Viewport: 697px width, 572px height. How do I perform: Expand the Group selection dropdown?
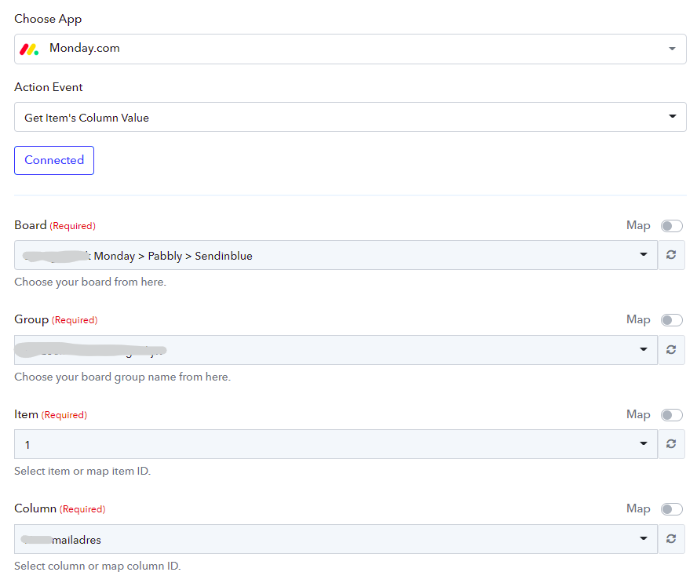click(336, 350)
